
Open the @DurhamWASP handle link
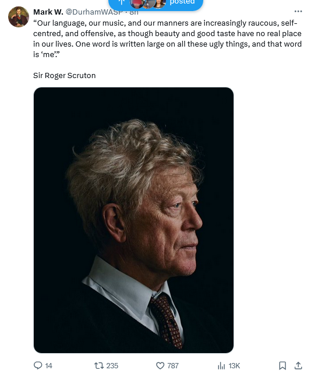[x=94, y=12]
